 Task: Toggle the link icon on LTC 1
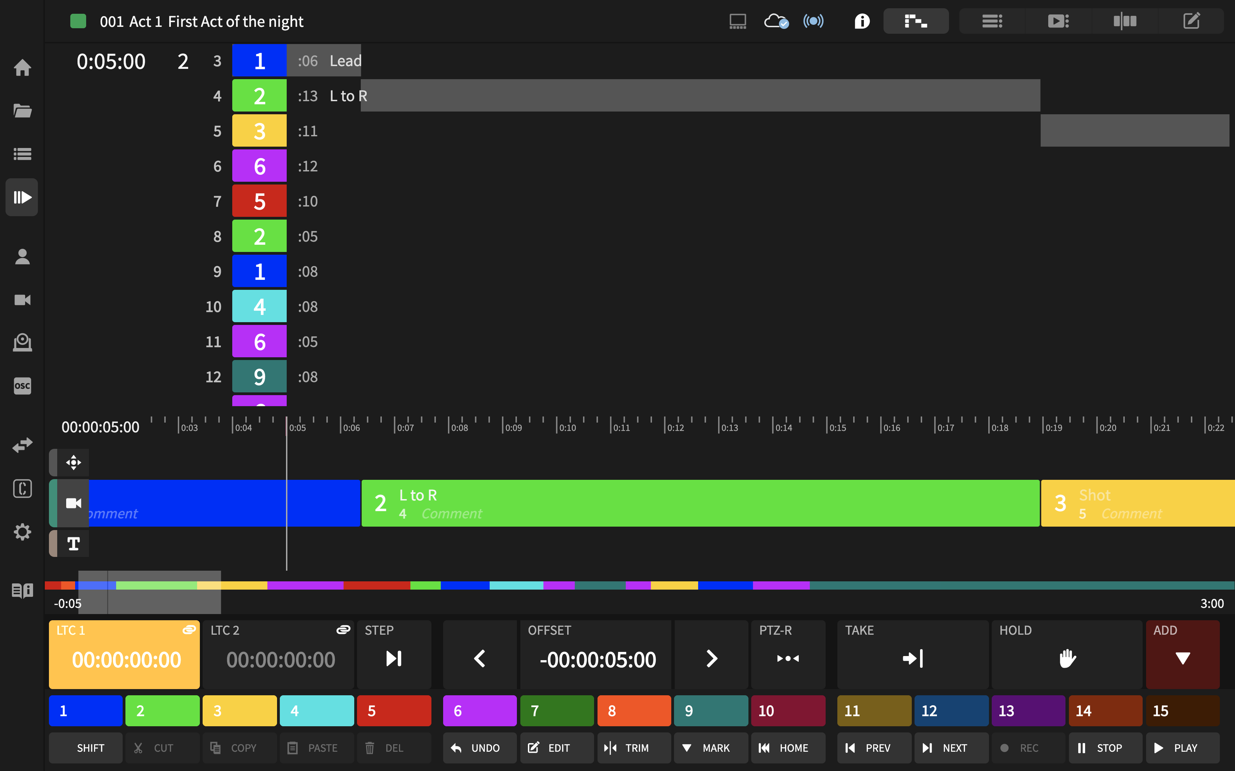point(189,629)
